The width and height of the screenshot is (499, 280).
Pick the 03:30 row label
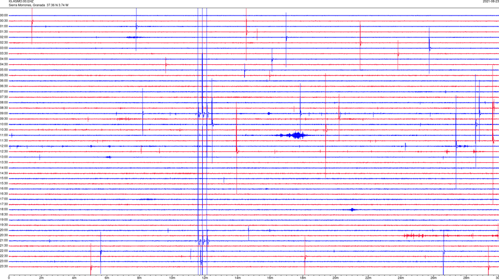click(4, 53)
